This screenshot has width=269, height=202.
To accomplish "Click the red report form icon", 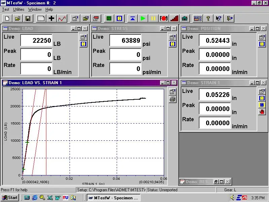I will pos(96,18).
